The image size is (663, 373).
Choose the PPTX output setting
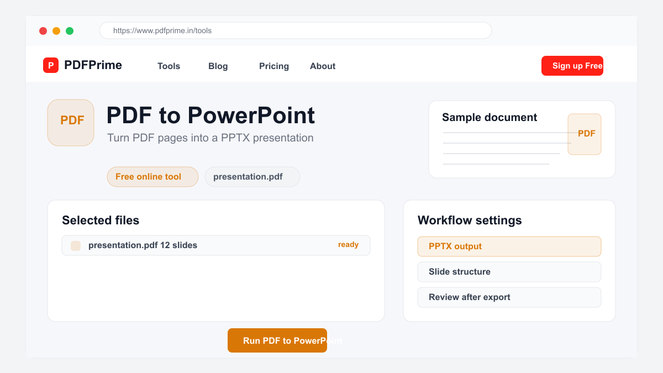[509, 246]
